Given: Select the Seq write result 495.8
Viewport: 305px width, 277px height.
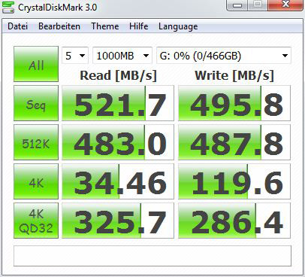Looking at the screenshot, I should pyautogui.click(x=234, y=103).
